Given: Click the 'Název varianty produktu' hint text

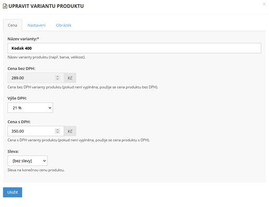Looking at the screenshot, I should [47, 57].
